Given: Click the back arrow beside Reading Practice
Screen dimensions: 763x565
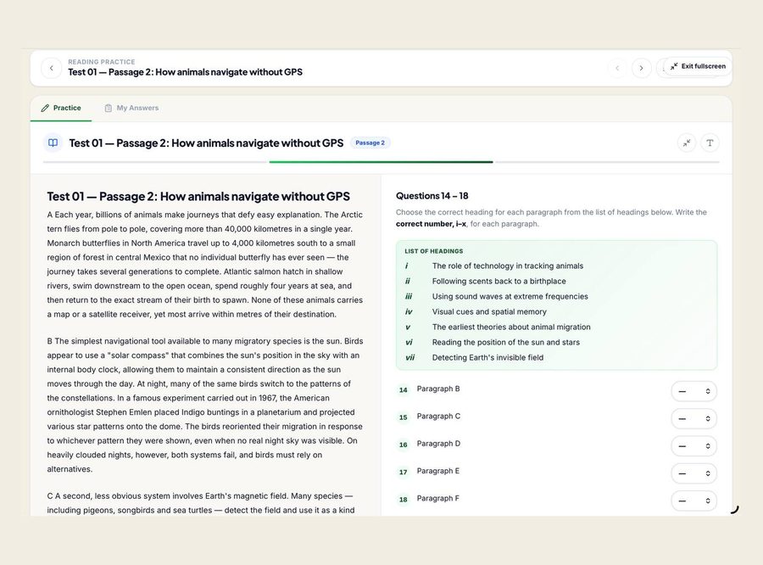Looking at the screenshot, I should [52, 68].
